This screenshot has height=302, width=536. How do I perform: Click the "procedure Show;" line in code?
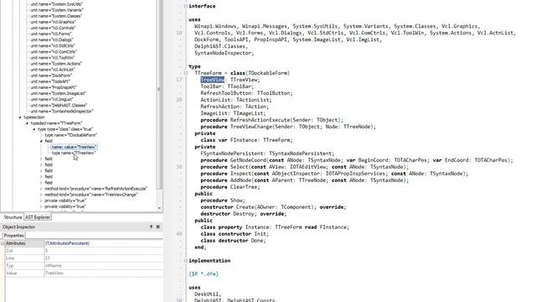223,200
